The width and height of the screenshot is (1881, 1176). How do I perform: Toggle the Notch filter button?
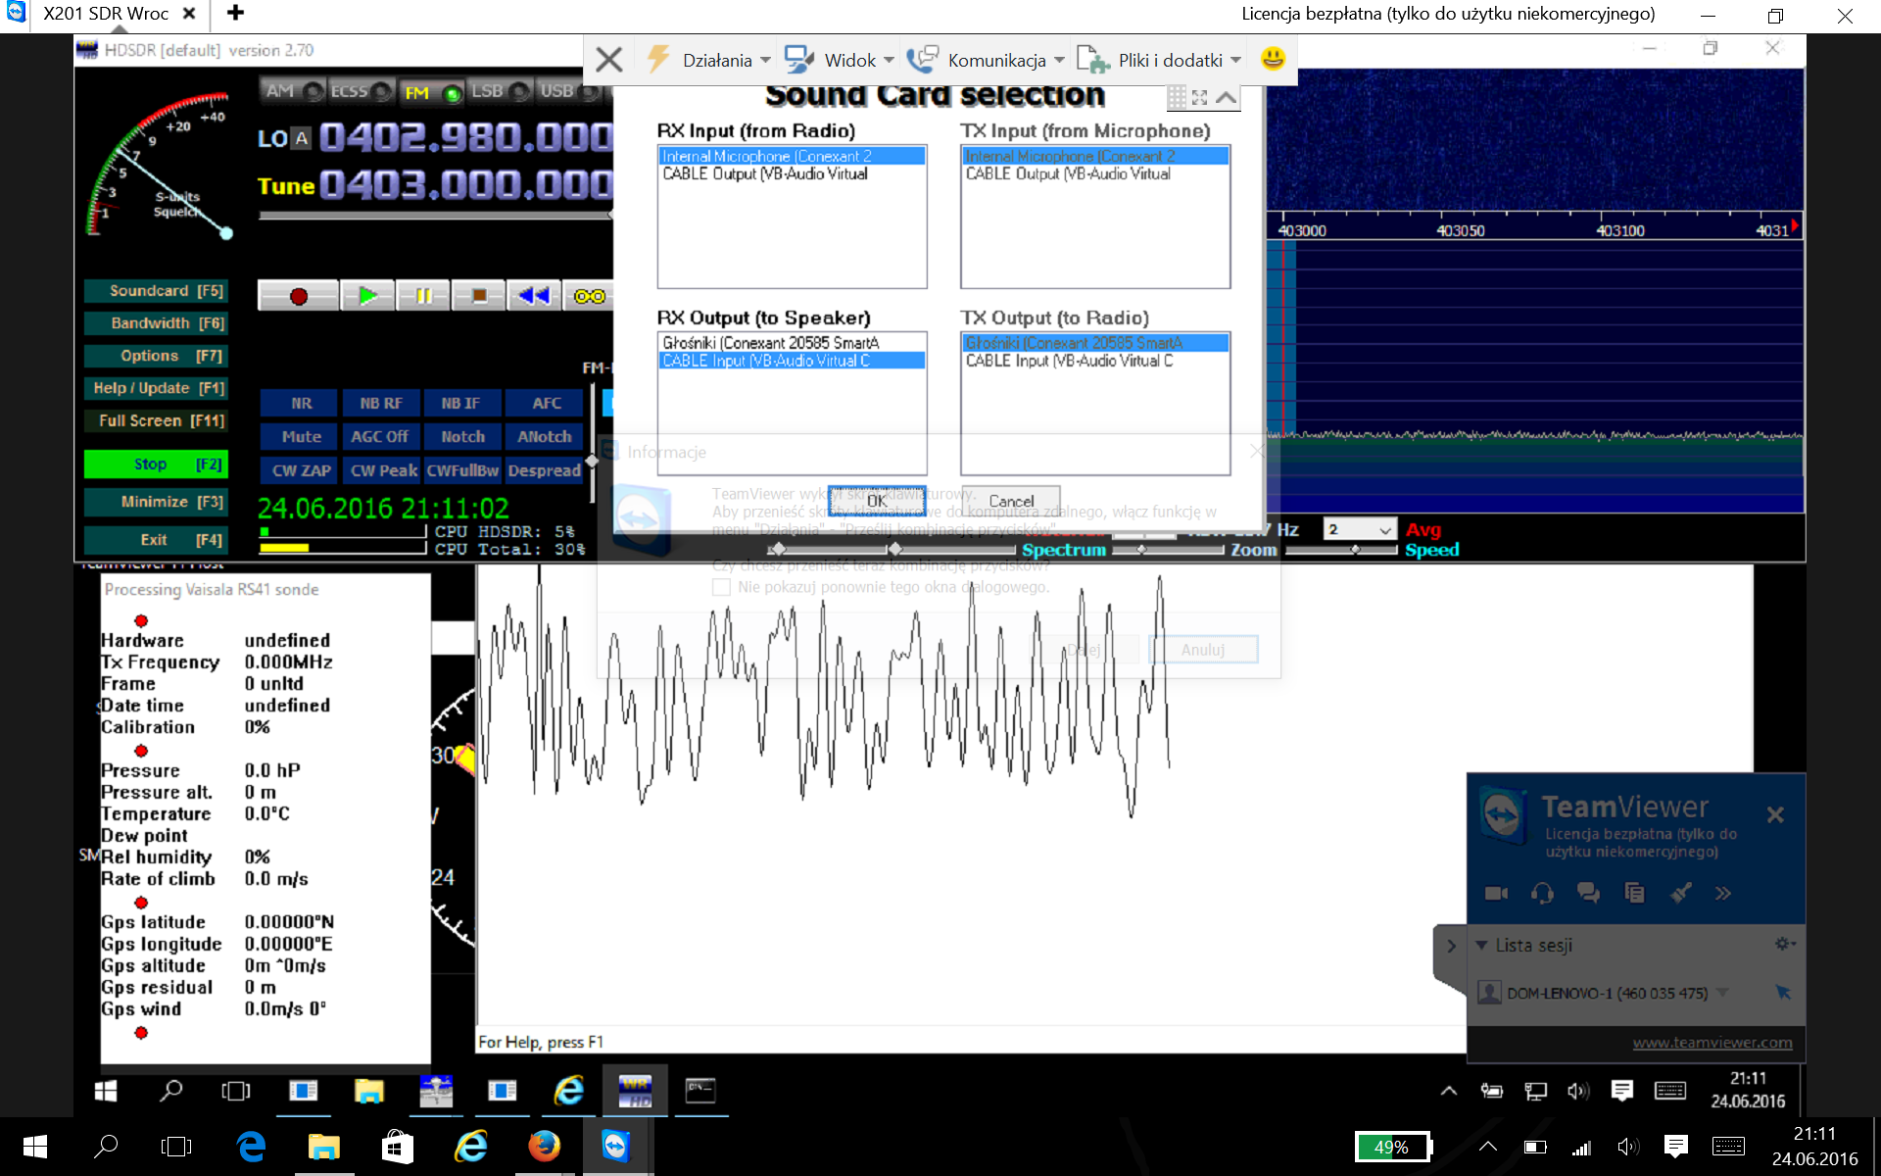(461, 436)
